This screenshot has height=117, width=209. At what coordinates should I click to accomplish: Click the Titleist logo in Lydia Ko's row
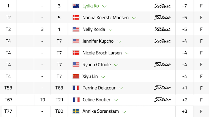[162, 6]
